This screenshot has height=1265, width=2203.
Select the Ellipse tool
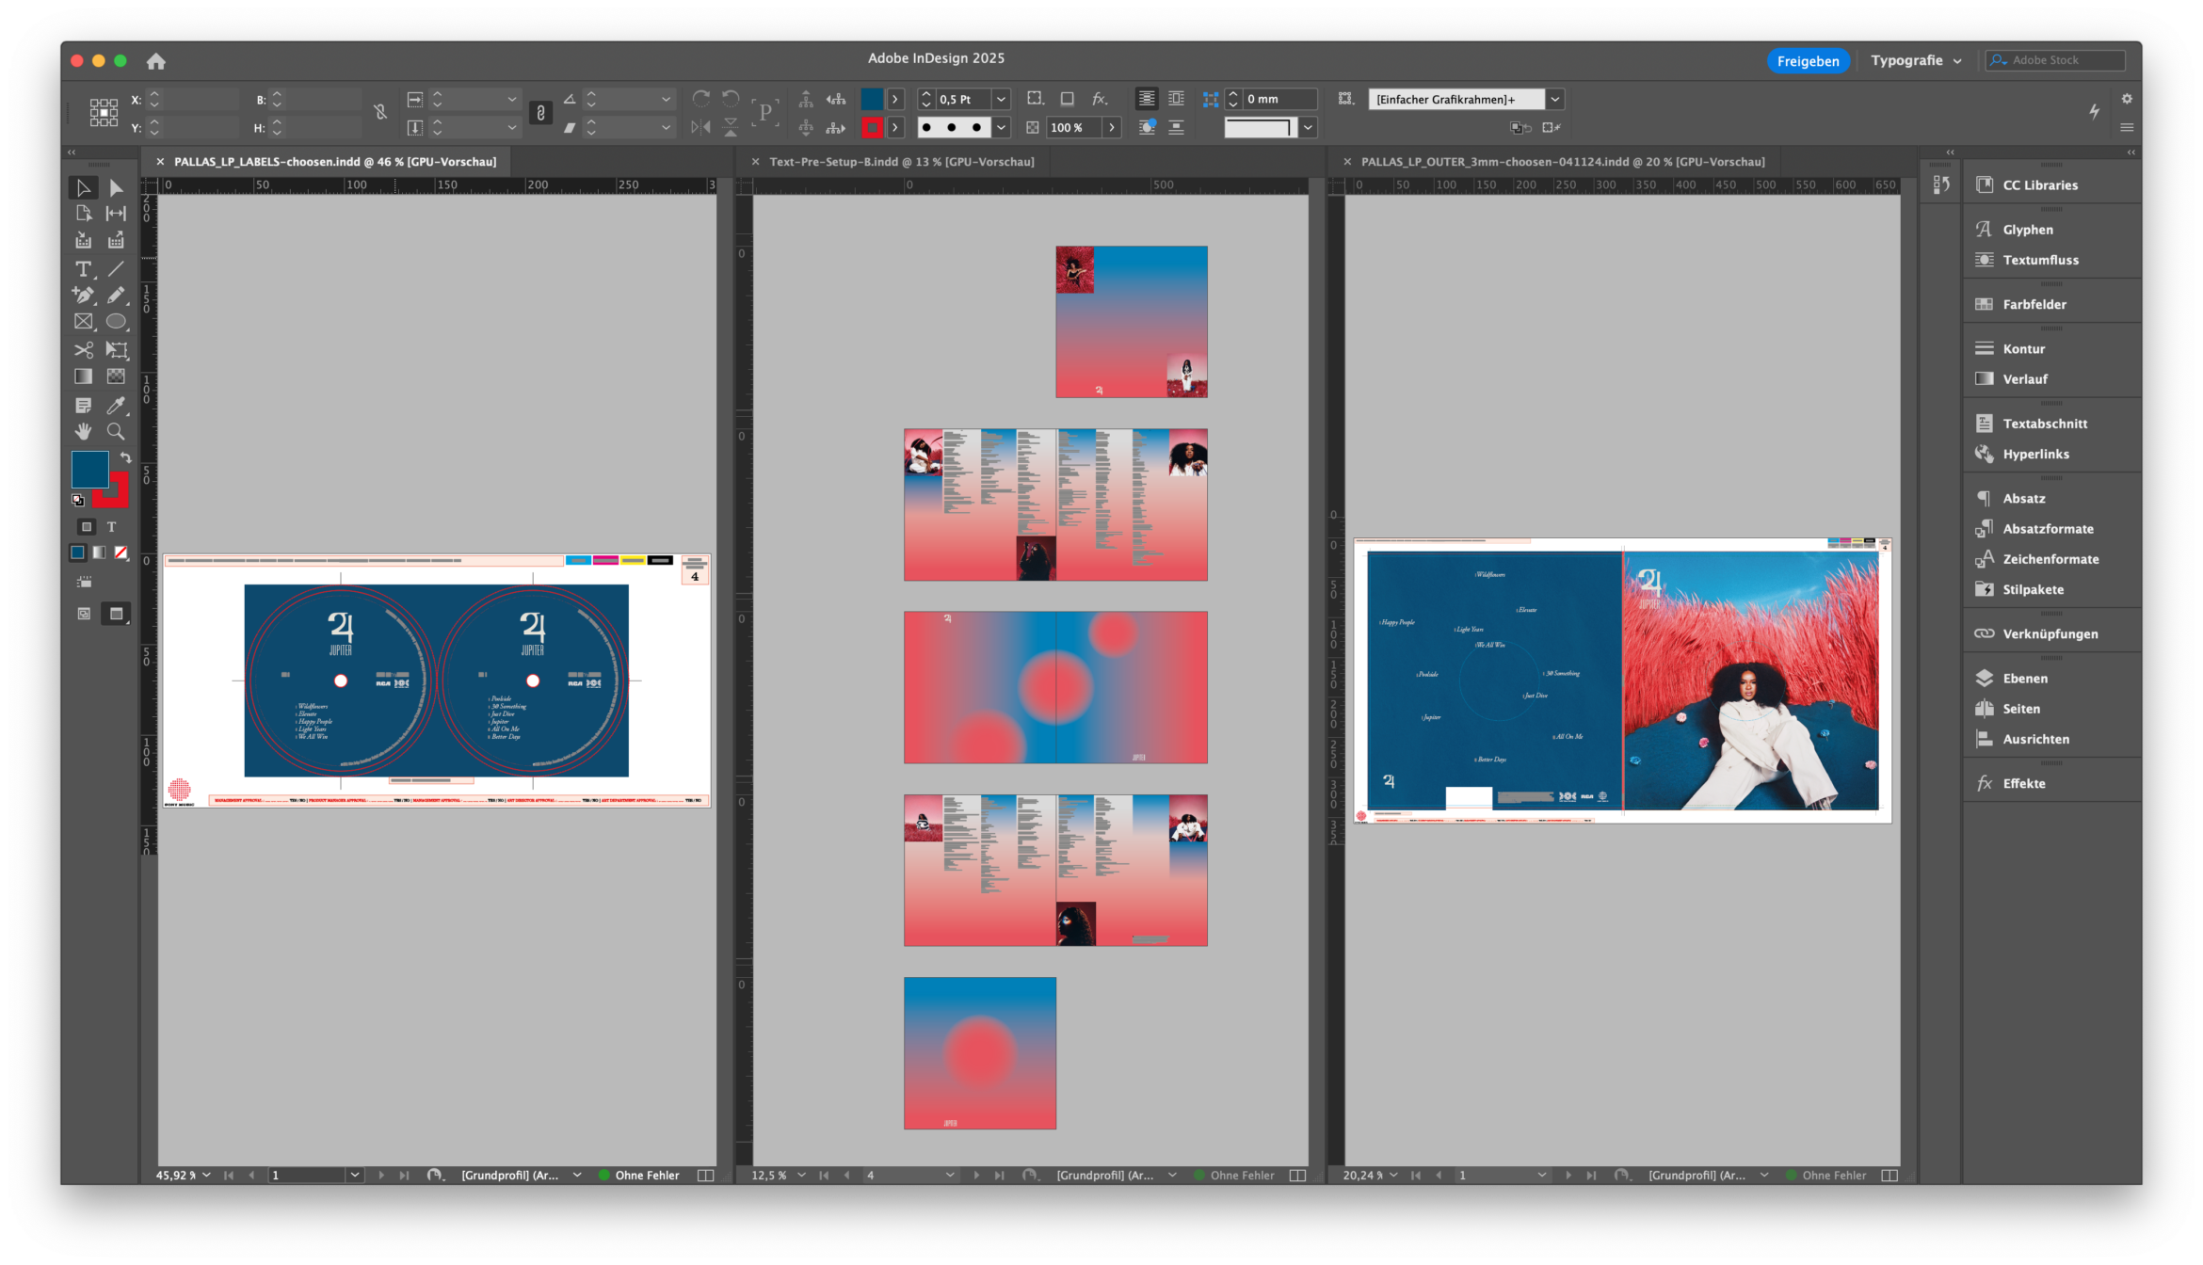click(x=116, y=322)
